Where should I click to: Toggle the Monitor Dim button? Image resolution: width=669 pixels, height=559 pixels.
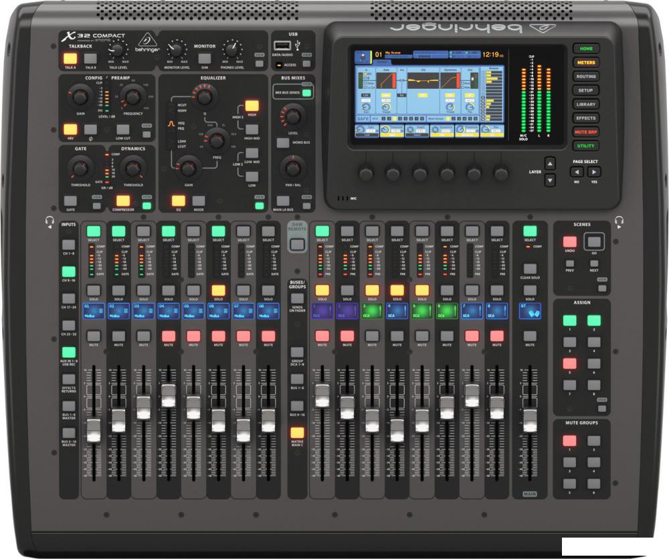[x=205, y=59]
